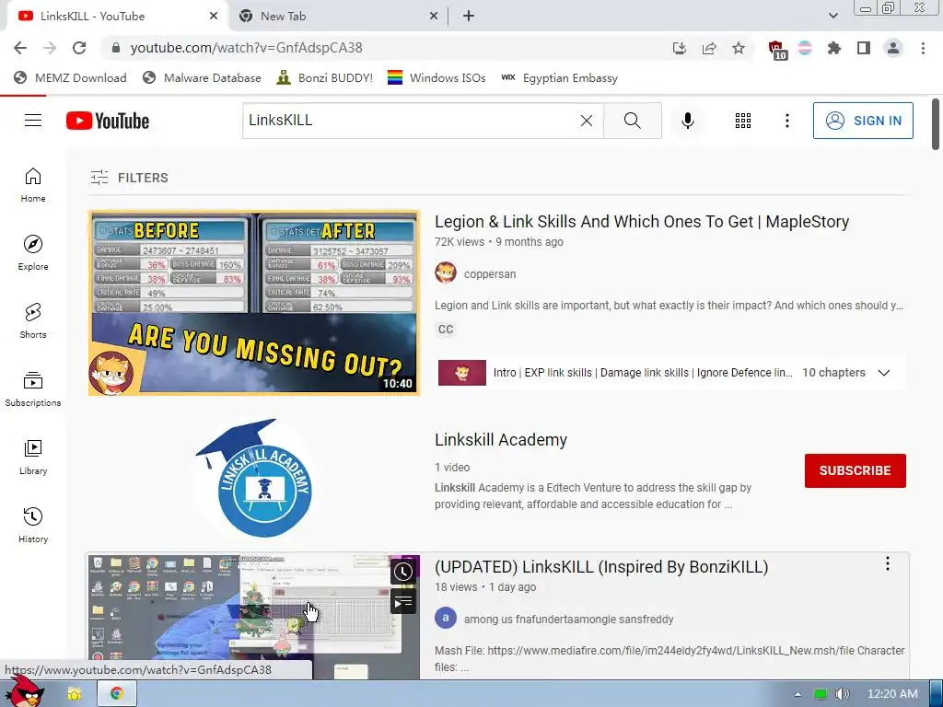The width and height of the screenshot is (943, 707).
Task: Open YouTube settings three-dot menu
Action: [x=786, y=121]
